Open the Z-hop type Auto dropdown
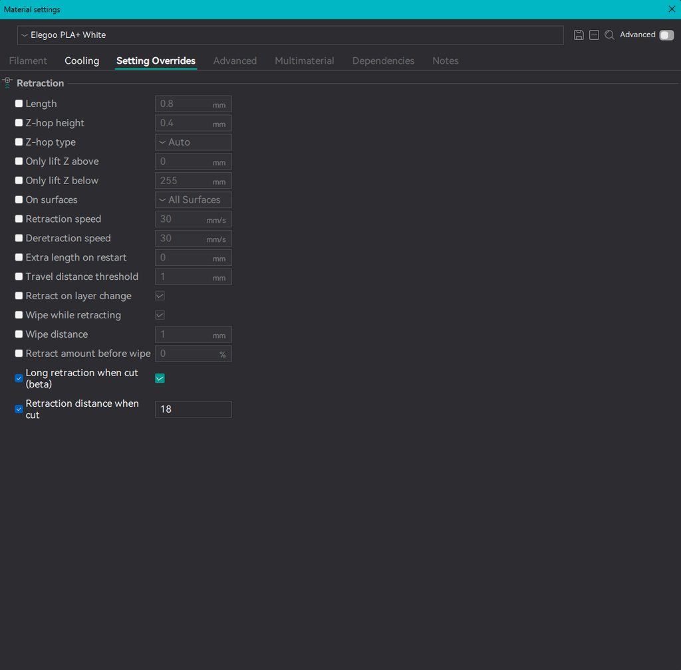 click(194, 142)
